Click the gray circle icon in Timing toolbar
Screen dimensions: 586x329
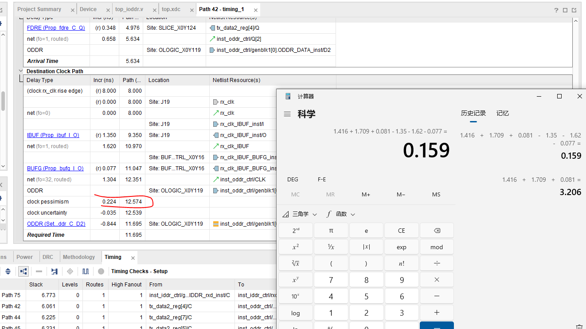coord(101,271)
